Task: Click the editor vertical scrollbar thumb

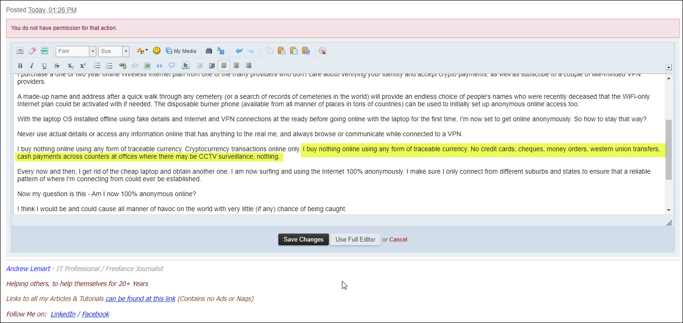Action: (x=668, y=150)
